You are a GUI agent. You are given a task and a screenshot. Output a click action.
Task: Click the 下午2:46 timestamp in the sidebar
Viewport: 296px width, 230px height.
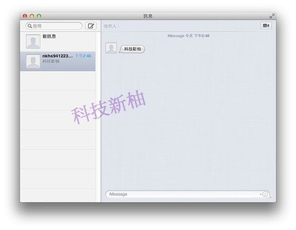83,56
